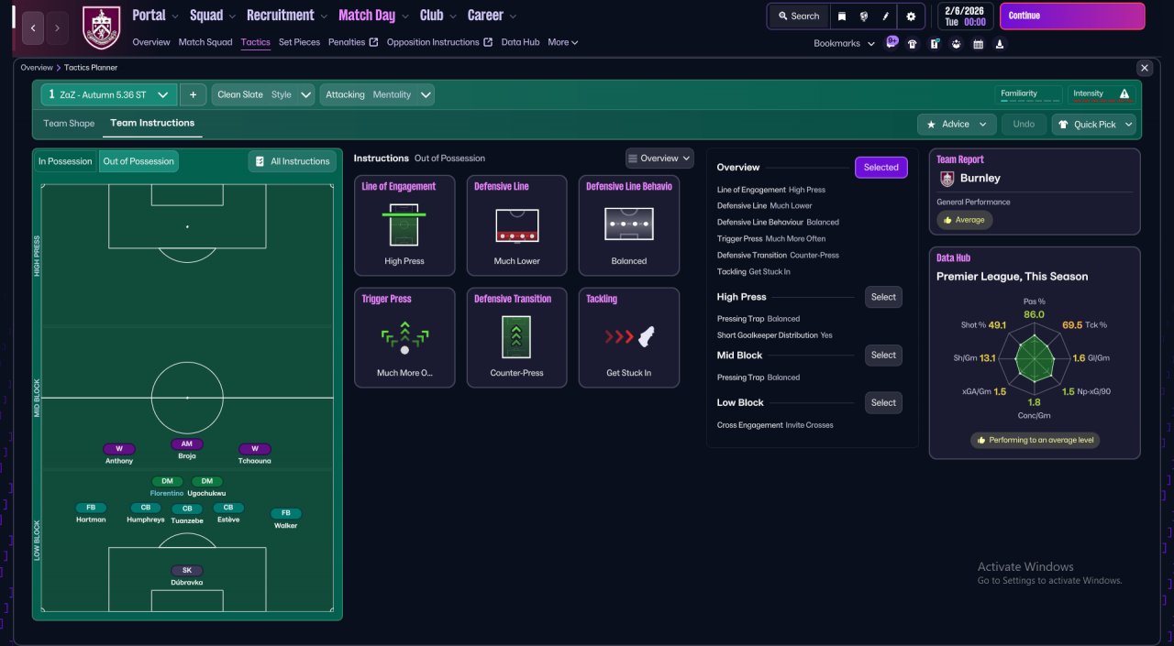The height and width of the screenshot is (646, 1174).
Task: Open the Squad top menu
Action: click(x=212, y=16)
